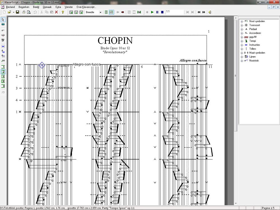280x210 pixels.
Task: Toggle single column page view icon
Action: 106,12
